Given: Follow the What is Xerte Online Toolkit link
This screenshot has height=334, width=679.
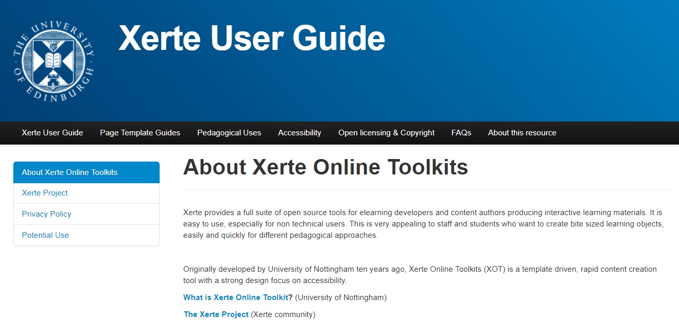Looking at the screenshot, I should point(236,297).
